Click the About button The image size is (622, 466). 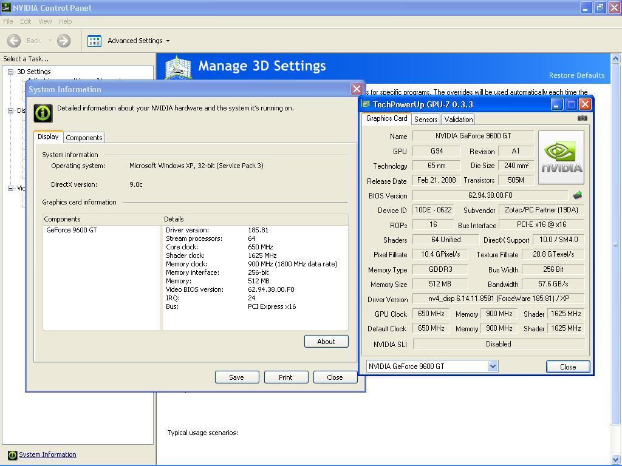(x=326, y=342)
